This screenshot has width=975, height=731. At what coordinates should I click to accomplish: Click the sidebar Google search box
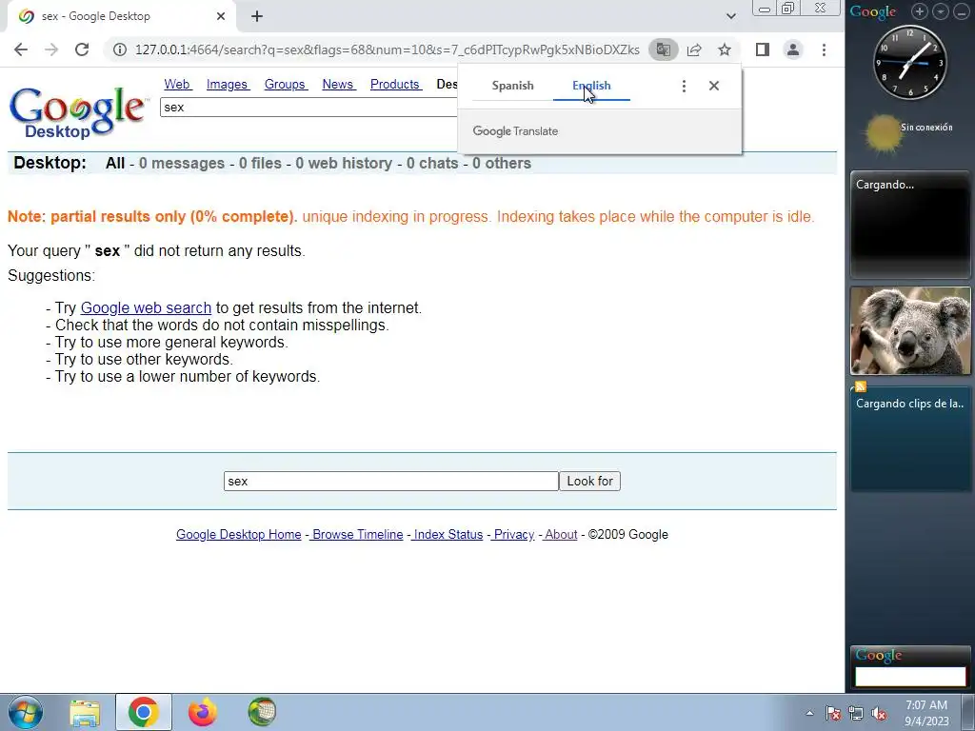pyautogui.click(x=909, y=677)
